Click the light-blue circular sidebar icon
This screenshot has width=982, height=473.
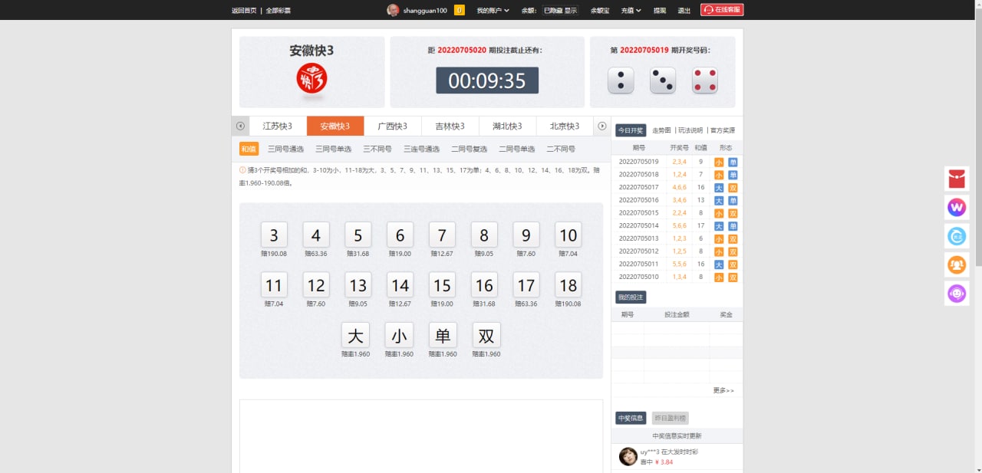click(957, 236)
